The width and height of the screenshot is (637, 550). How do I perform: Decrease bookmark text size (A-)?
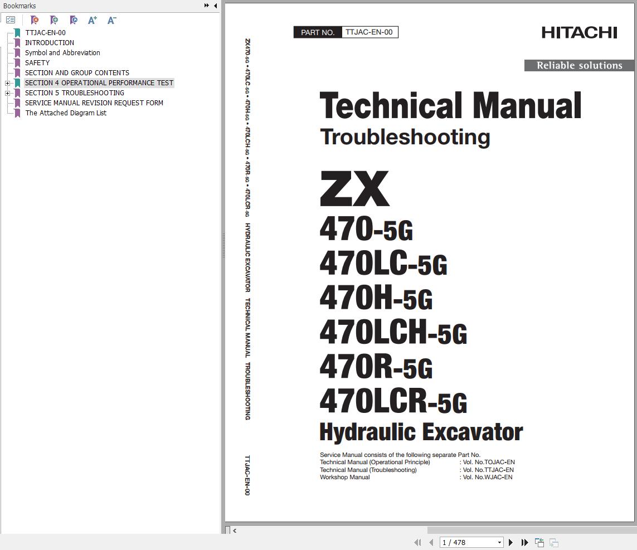111,20
